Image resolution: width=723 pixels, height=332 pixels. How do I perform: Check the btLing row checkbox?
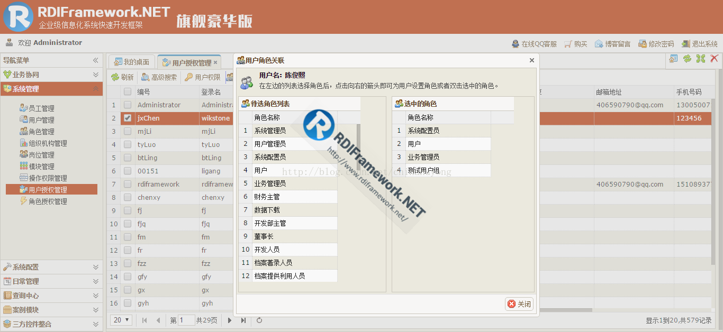[x=128, y=158]
